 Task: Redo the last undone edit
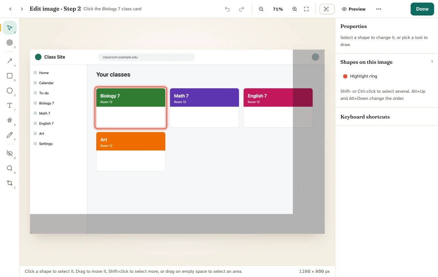pos(242,9)
